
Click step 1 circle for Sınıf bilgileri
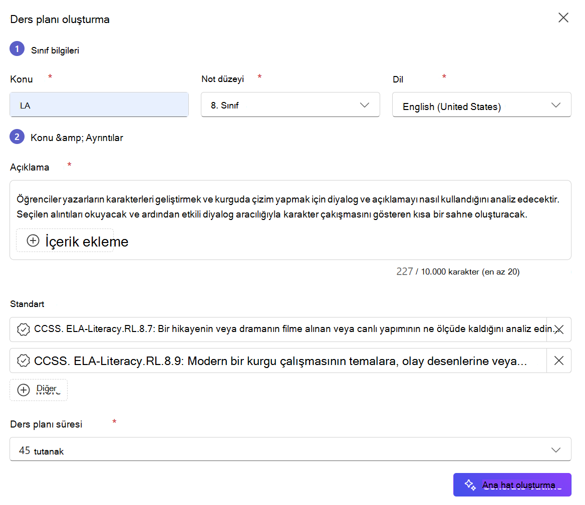[x=17, y=49]
